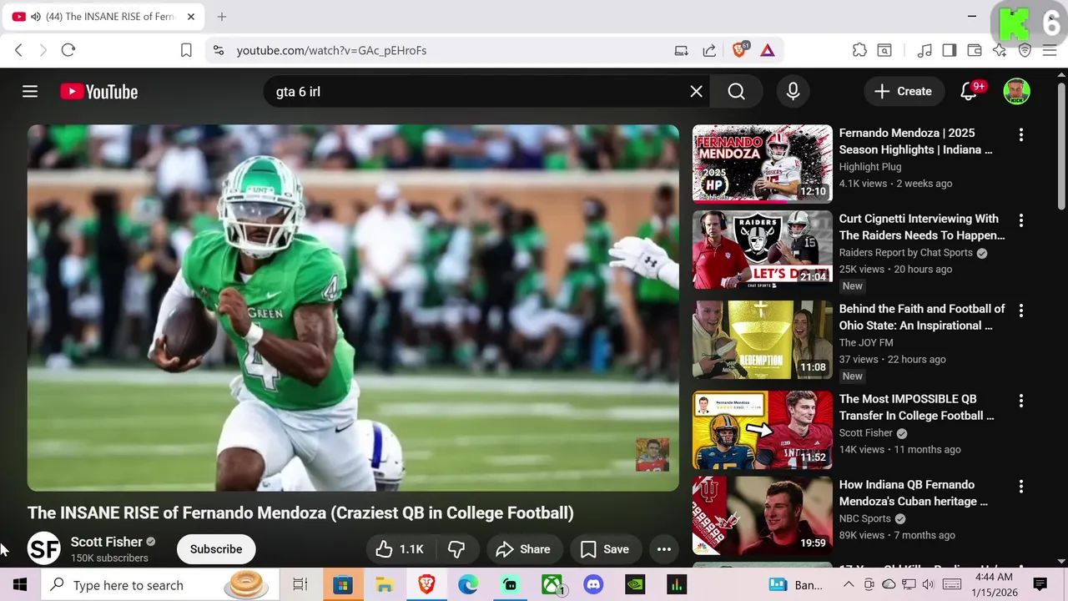Go to the YouTube home logo
Image resolution: width=1068 pixels, height=601 pixels.
(x=99, y=92)
